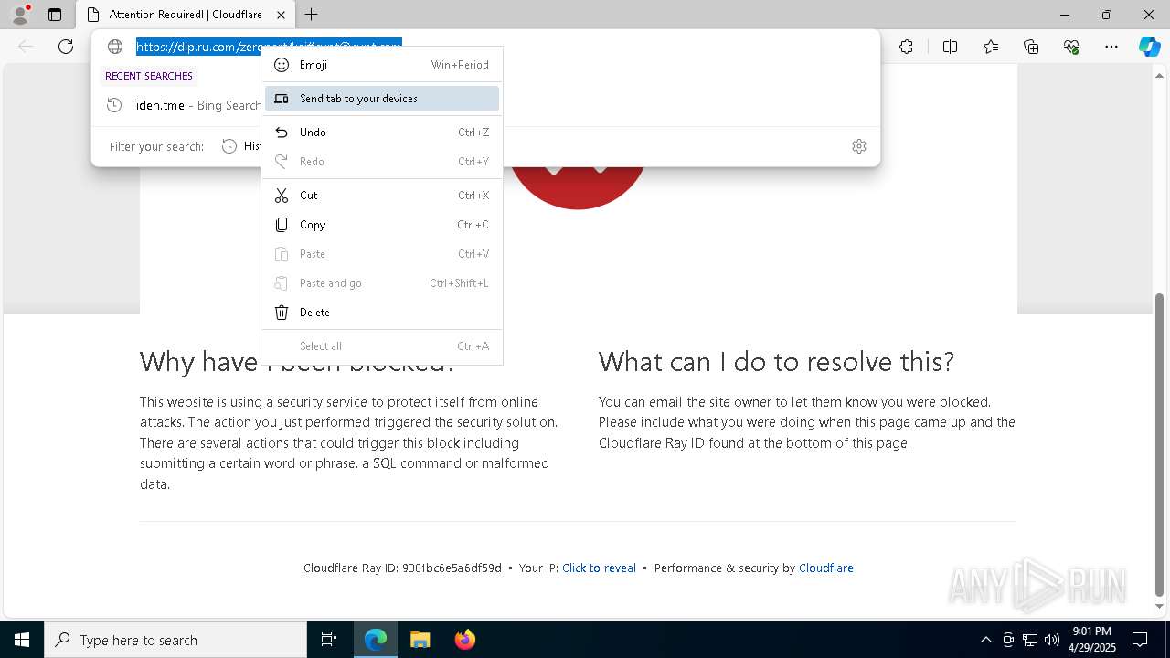Click the greyed-out Paste and go entry
The image size is (1170, 658).
(x=382, y=283)
